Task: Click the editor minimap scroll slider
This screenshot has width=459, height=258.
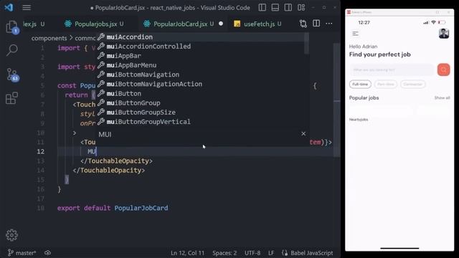Action: pos(336,101)
